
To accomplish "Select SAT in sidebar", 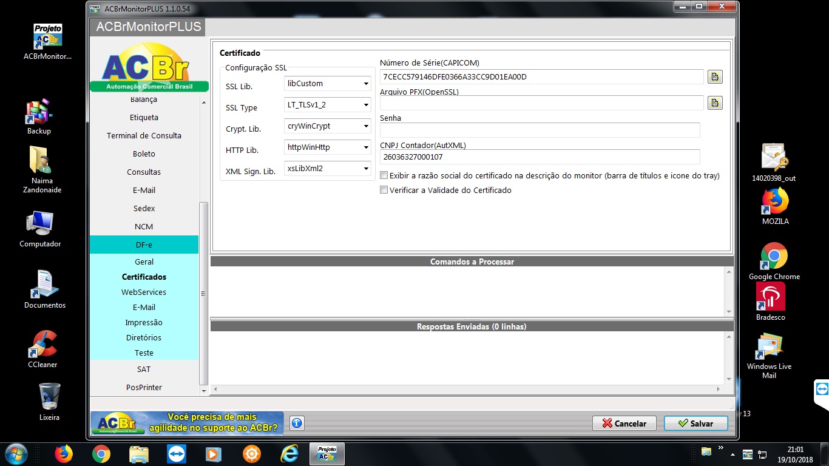I will coord(144,369).
